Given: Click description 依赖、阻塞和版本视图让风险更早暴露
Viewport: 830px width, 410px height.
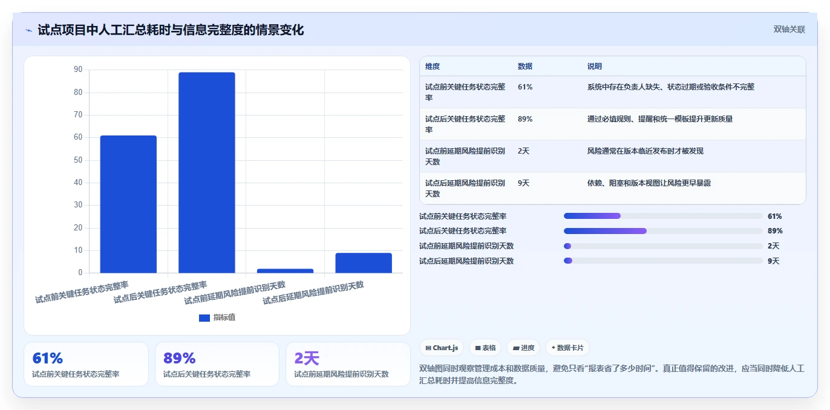Looking at the screenshot, I should pyautogui.click(x=649, y=183).
